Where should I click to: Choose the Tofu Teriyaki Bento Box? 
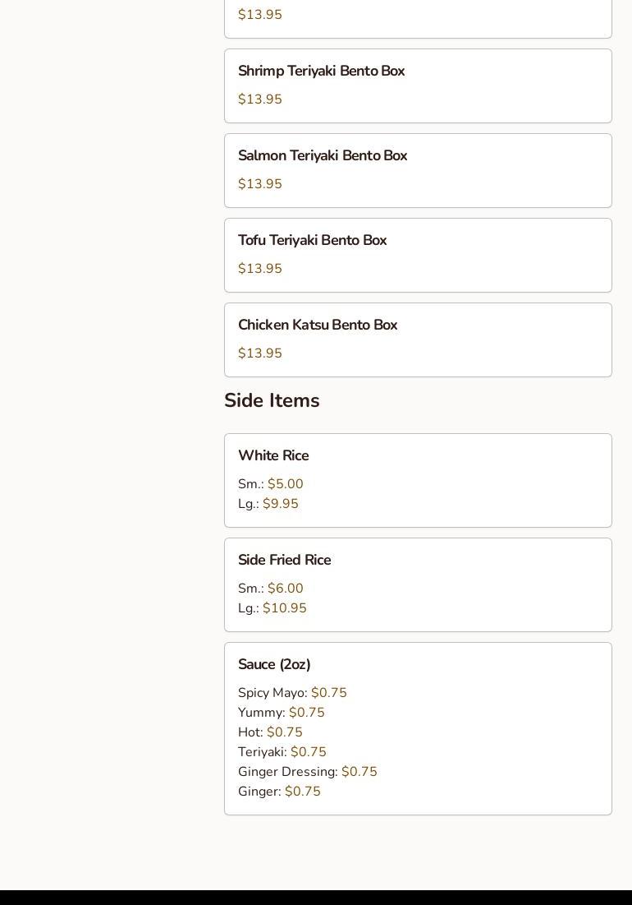[418, 255]
